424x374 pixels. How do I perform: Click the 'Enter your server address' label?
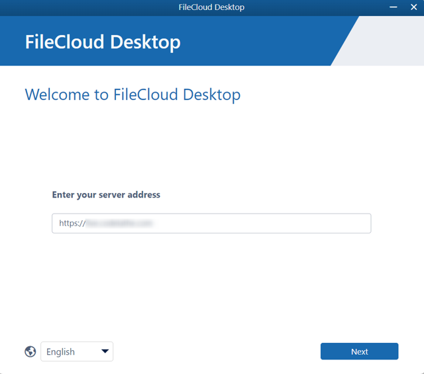106,195
